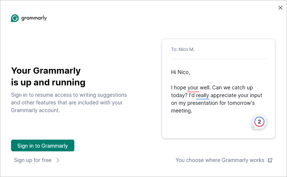Click the "Hi Nico," greeting text
Screen dimensions: 287x177
[x=180, y=72]
